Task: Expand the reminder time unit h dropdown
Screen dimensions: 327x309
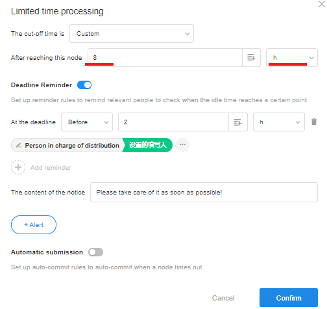Action: coord(279,122)
